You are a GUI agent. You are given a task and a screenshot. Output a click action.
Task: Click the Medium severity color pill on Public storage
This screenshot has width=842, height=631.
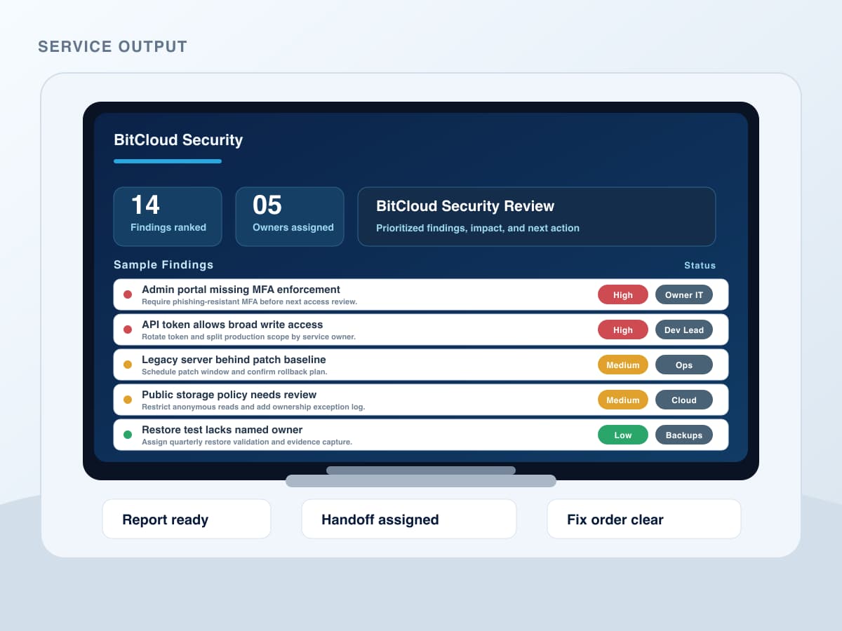623,400
